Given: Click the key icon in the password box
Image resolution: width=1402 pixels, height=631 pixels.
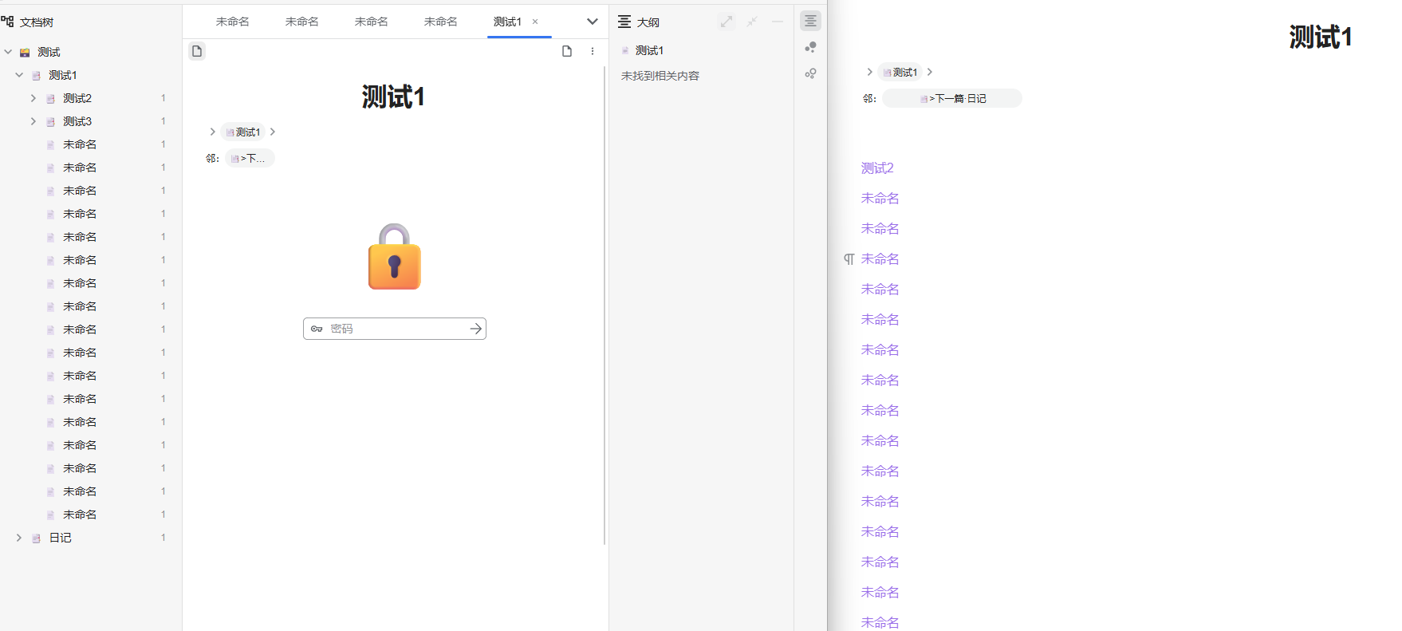Looking at the screenshot, I should tap(317, 329).
